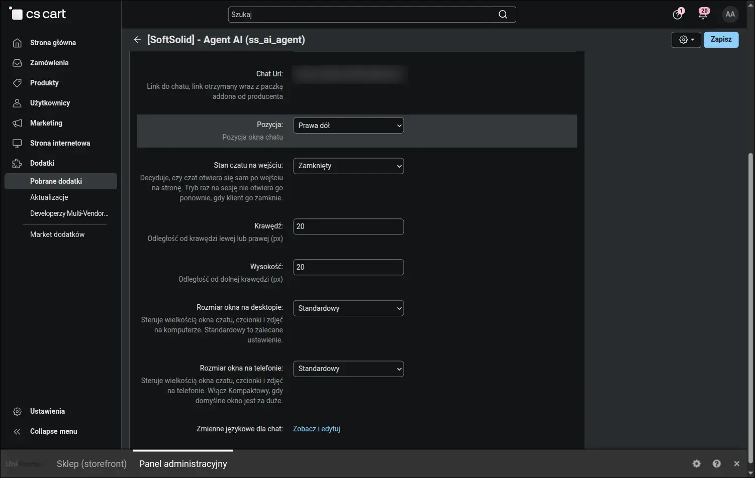Select Strona główna menu item
The image size is (755, 478).
coord(53,43)
